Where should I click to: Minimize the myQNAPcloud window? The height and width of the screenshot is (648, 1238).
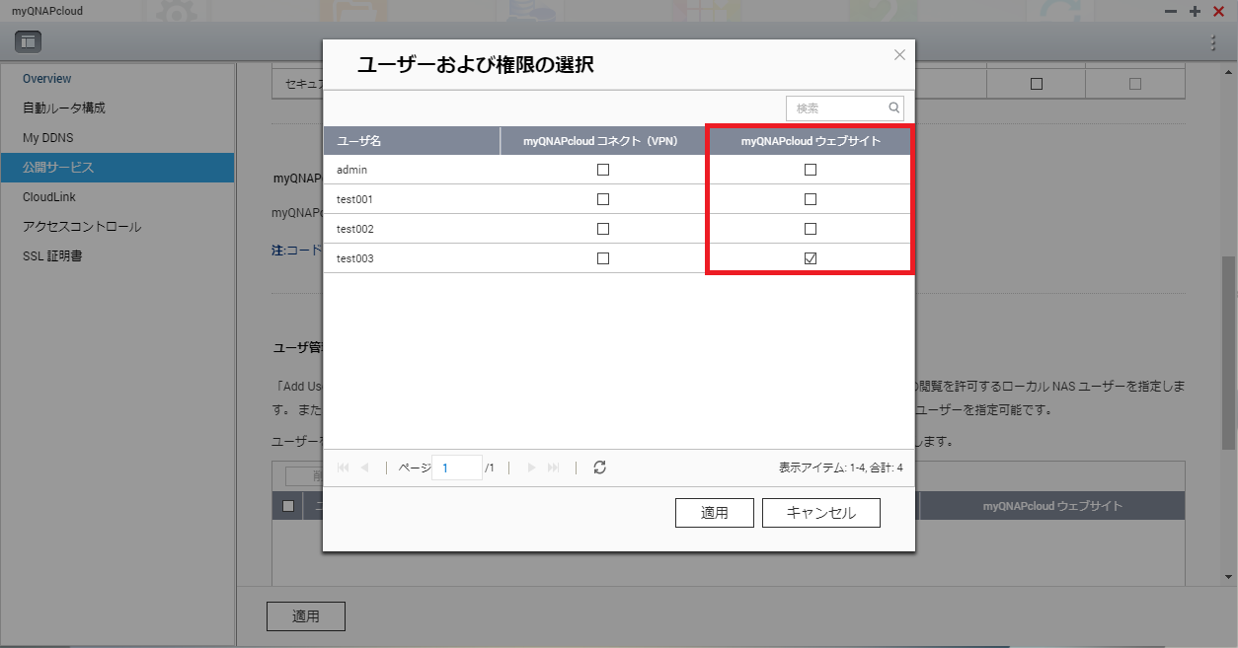1171,11
